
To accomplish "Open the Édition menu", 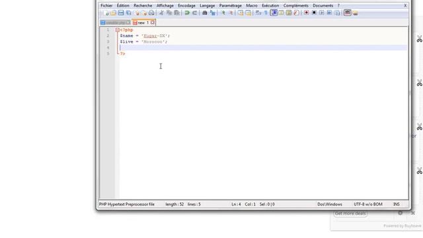I will (123, 5).
